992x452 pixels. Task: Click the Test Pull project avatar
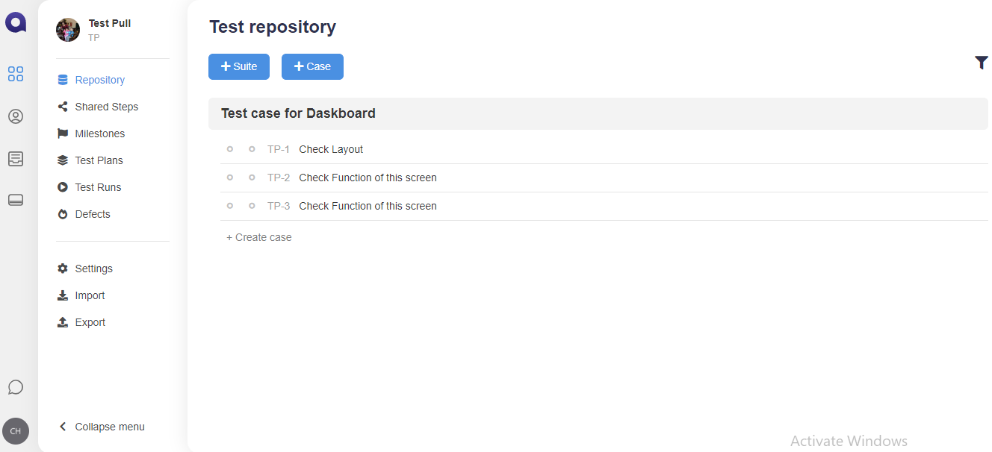(68, 30)
